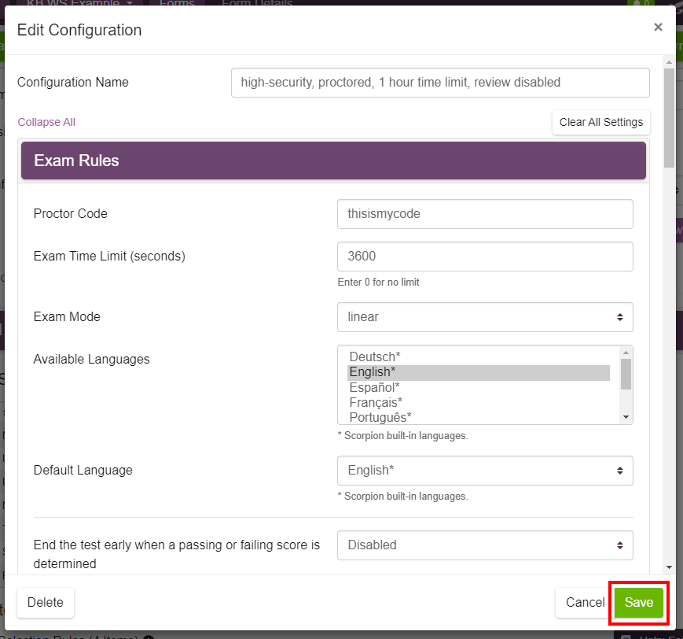Open the Exam Mode dropdown

point(485,317)
